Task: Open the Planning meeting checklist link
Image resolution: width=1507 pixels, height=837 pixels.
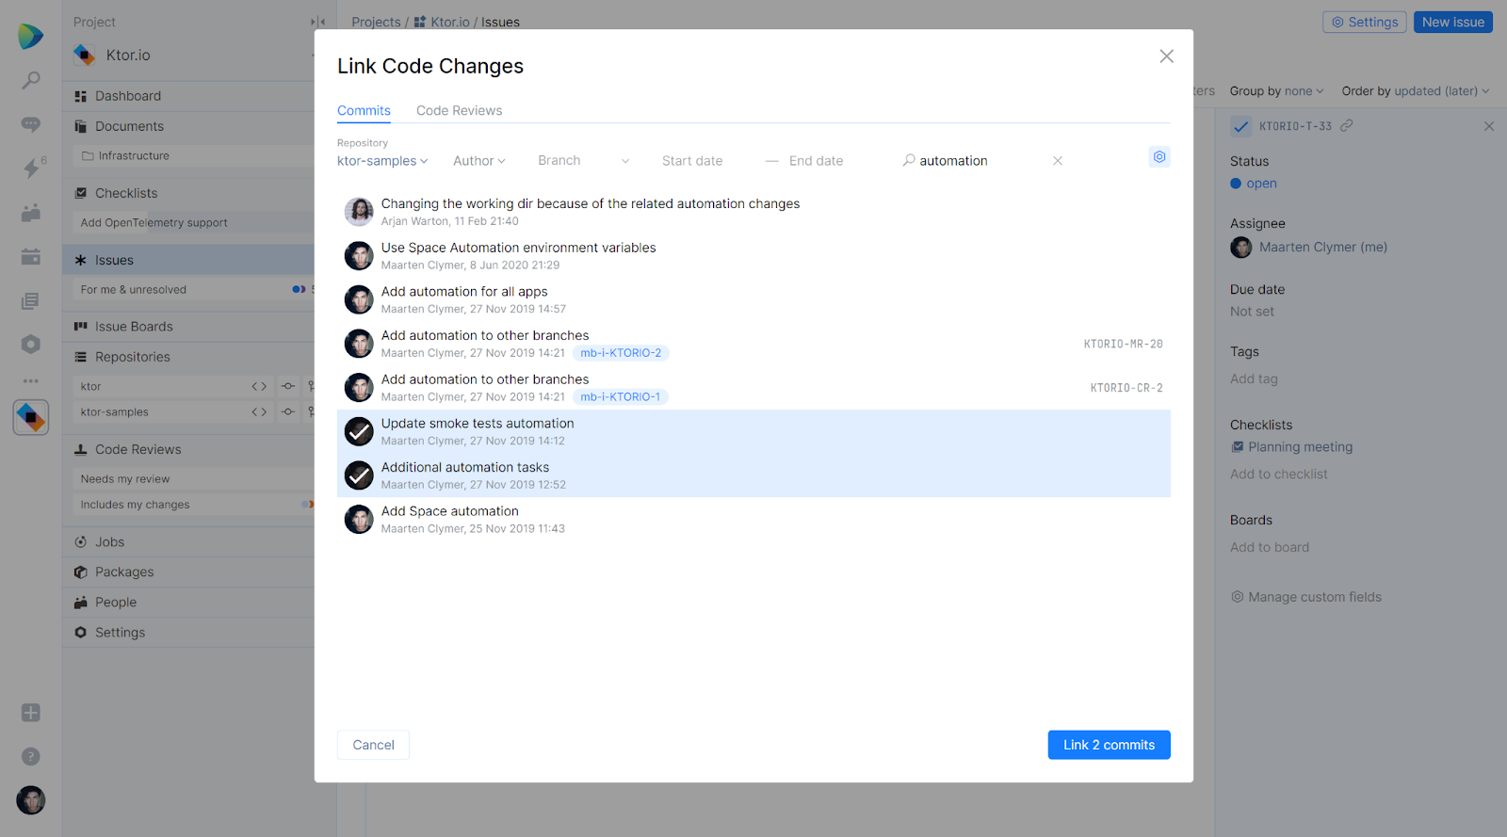Action: [x=1301, y=447]
